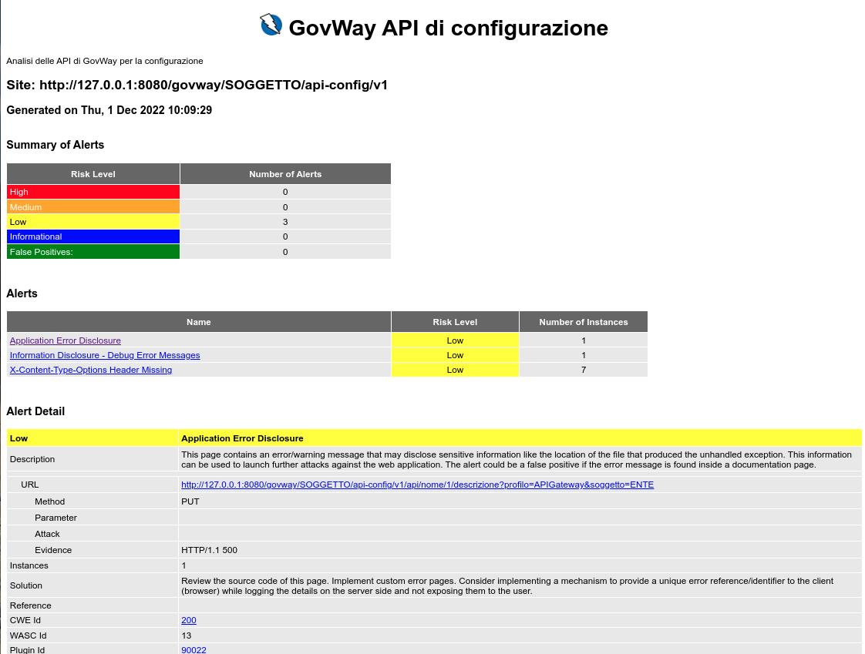Click the Reference row label
The width and height of the screenshot is (865, 654).
(30, 605)
